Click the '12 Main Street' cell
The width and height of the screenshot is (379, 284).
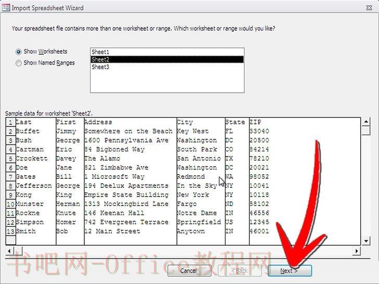coord(131,231)
